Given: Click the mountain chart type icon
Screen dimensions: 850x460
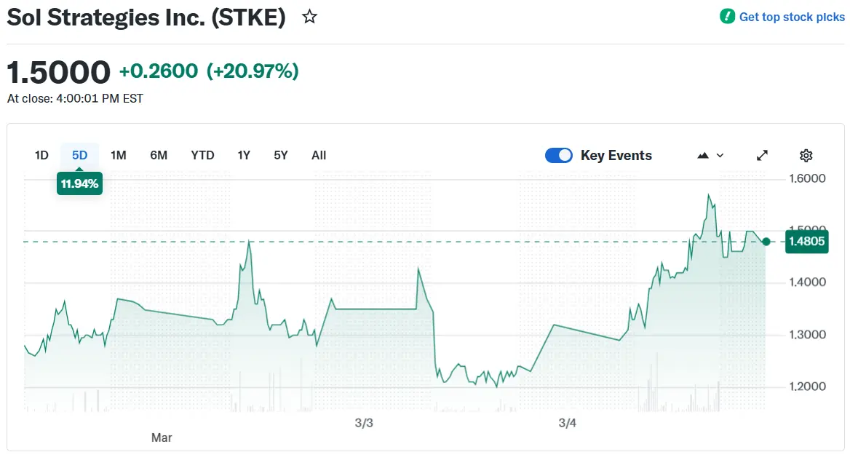Looking at the screenshot, I should pos(703,155).
